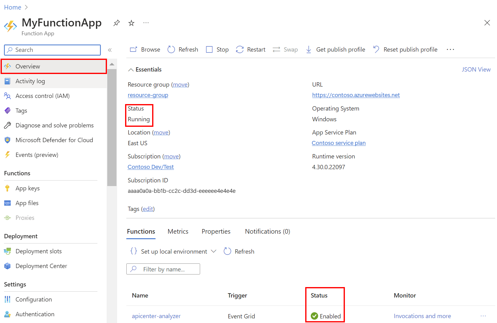Open Access control (IAM) icon
The image size is (497, 323).
pos(8,95)
